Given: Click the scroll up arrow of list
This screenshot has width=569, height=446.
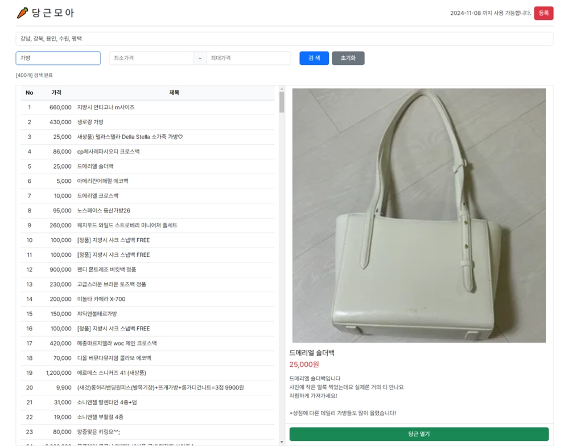Looking at the screenshot, I should coord(282,89).
